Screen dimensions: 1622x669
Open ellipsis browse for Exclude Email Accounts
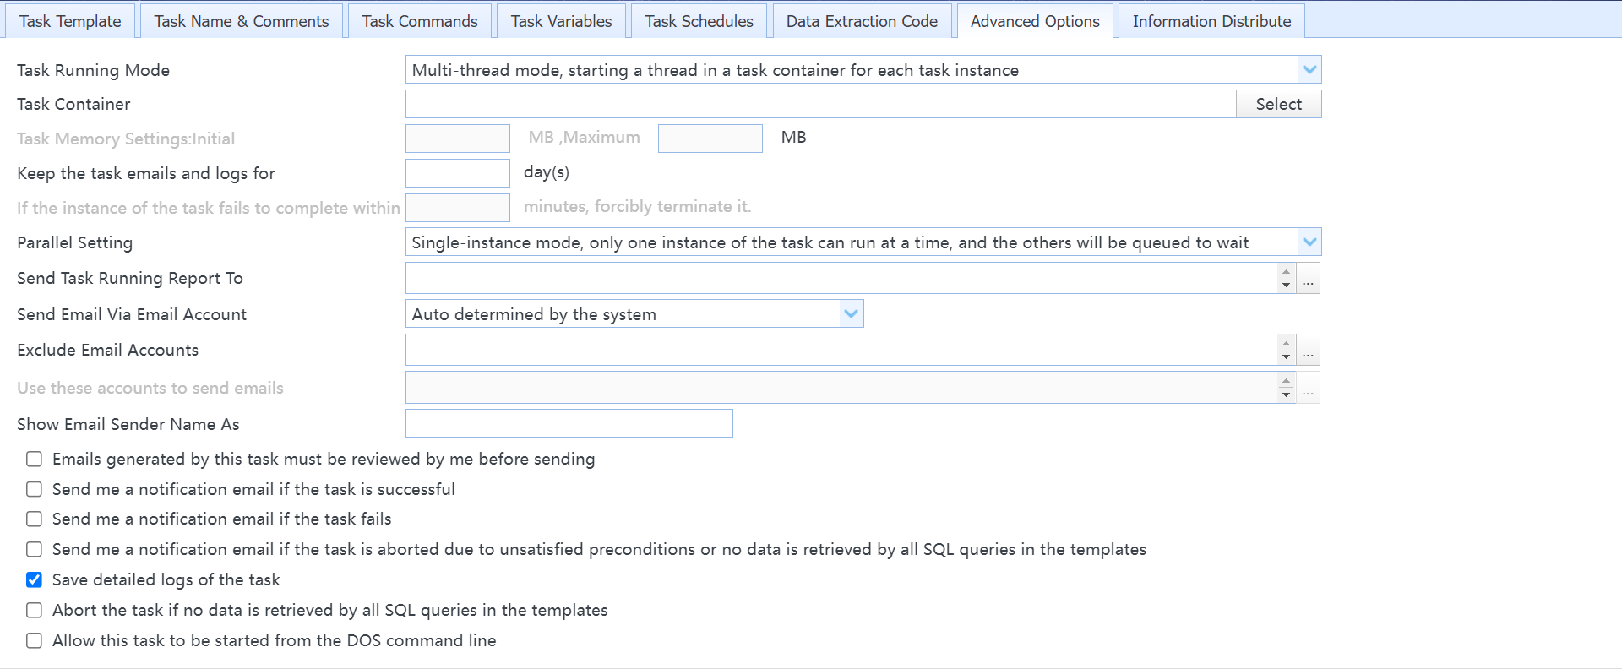1308,350
